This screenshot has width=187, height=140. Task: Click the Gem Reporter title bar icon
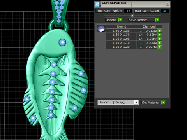click(97, 4)
